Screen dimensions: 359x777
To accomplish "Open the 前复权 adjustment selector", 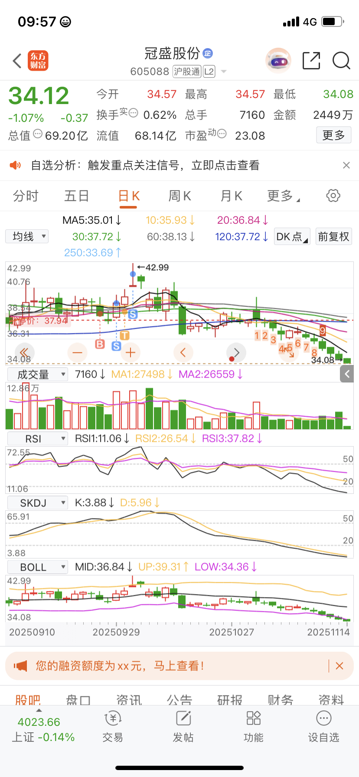I will tap(333, 237).
